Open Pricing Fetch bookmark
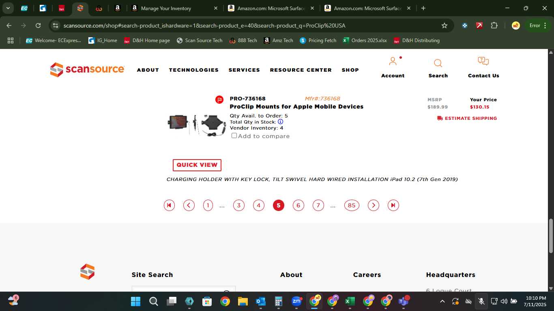Viewport: 554px width, 311px height. click(318, 40)
